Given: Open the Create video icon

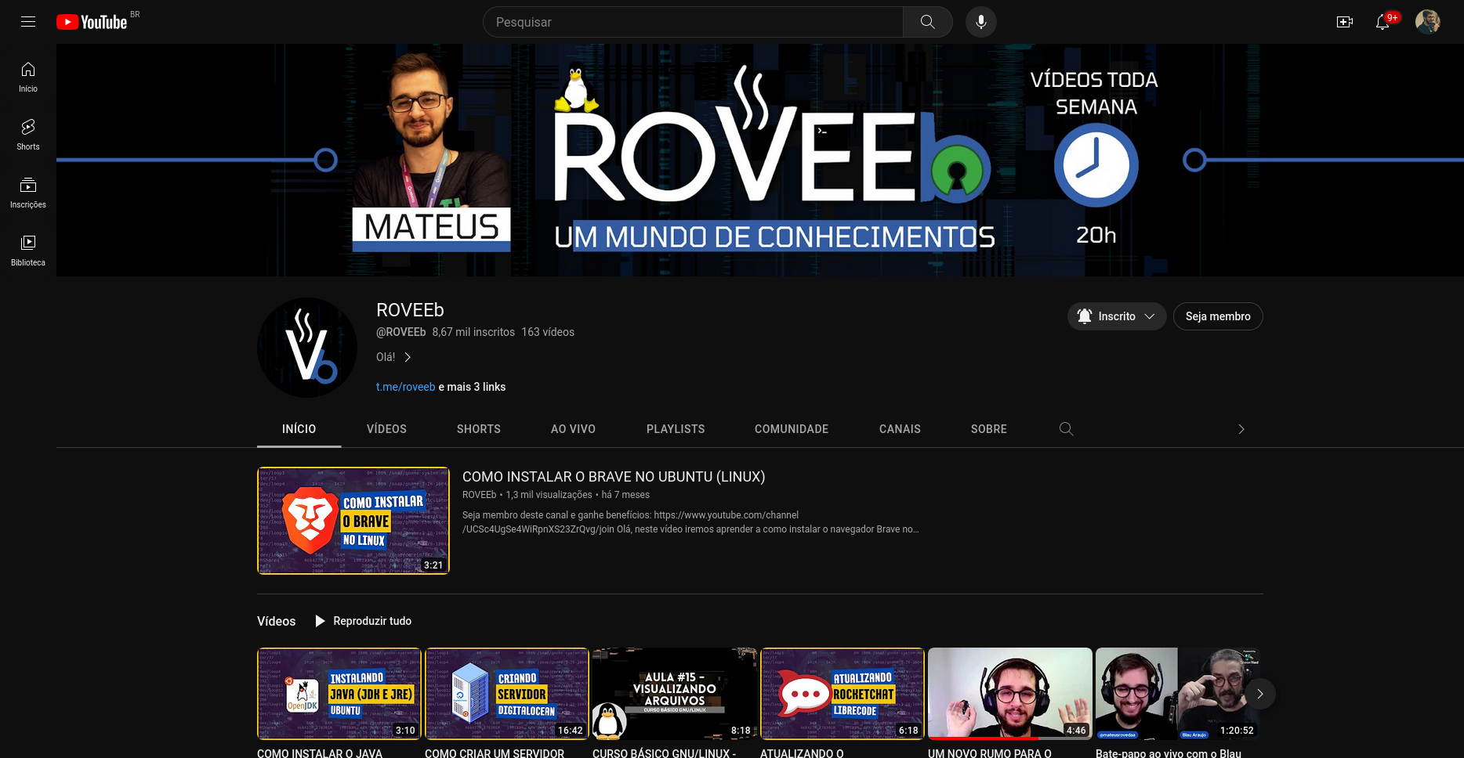Looking at the screenshot, I should [1345, 22].
